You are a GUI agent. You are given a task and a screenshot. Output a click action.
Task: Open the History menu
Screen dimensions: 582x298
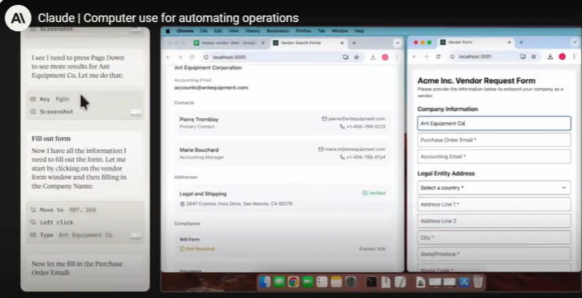pos(252,31)
